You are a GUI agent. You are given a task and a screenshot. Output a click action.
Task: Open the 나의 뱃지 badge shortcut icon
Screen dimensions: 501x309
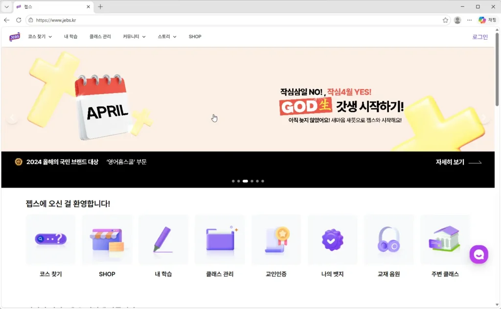(332, 239)
